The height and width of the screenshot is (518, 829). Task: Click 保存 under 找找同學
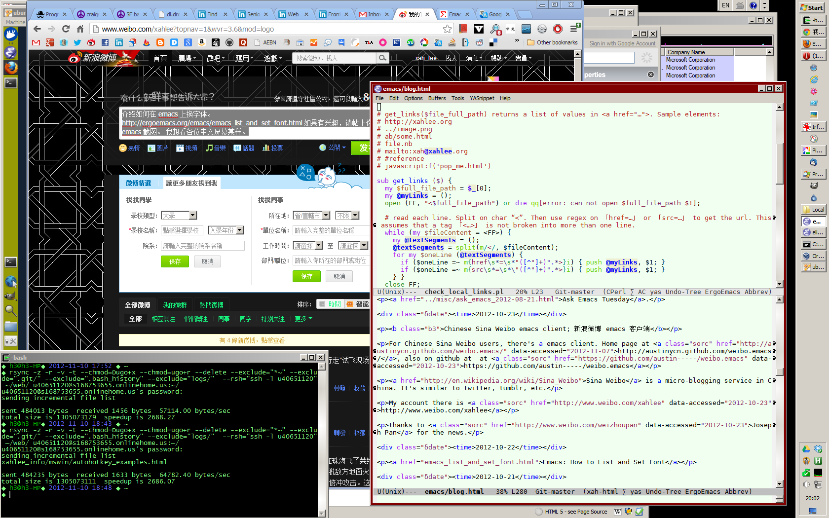(175, 261)
